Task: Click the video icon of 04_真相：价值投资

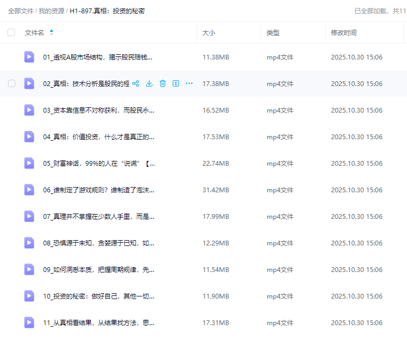Action: pos(29,137)
